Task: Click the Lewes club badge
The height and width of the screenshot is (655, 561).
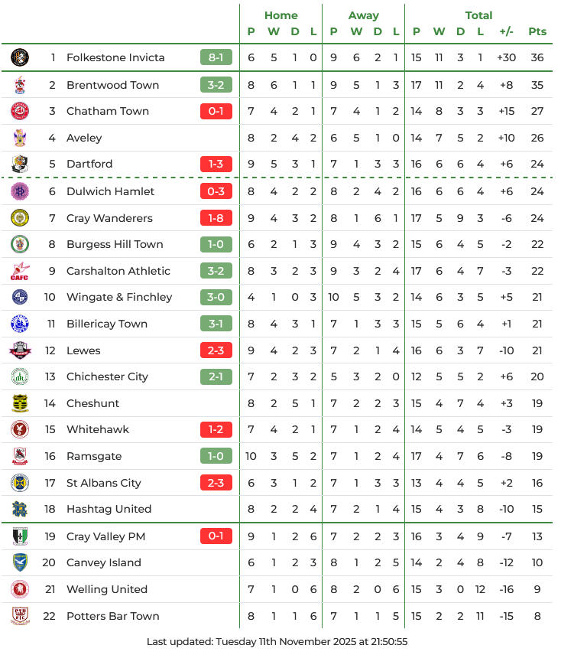Action: 20,350
